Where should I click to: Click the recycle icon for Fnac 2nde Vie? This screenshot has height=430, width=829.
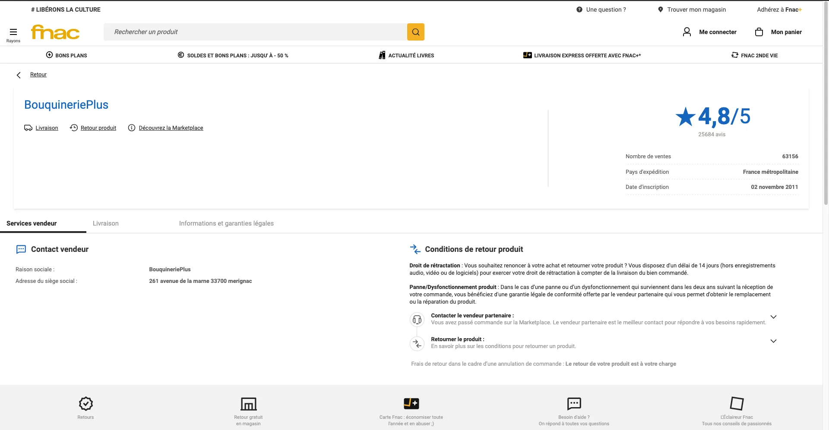pos(735,55)
